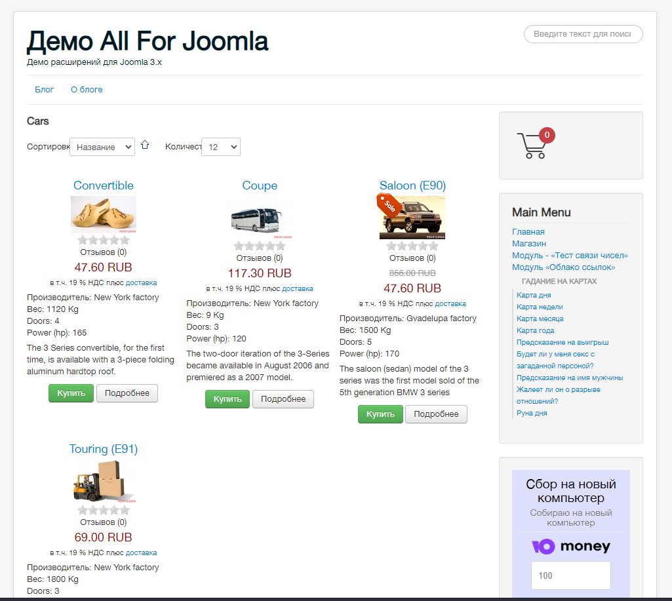Image resolution: width=672 pixels, height=601 pixels.
Task: Open Модуль «Облако ссылок» link
Action: (564, 267)
